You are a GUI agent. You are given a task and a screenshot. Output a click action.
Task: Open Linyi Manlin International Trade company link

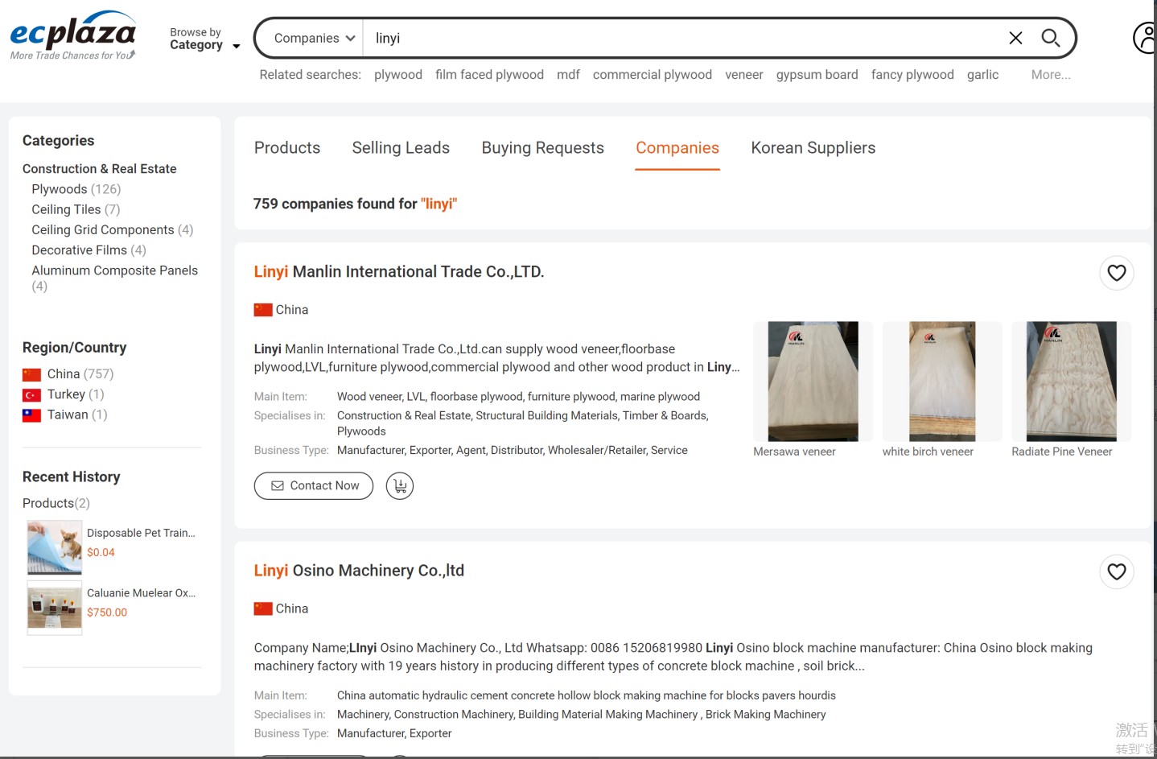[399, 272]
